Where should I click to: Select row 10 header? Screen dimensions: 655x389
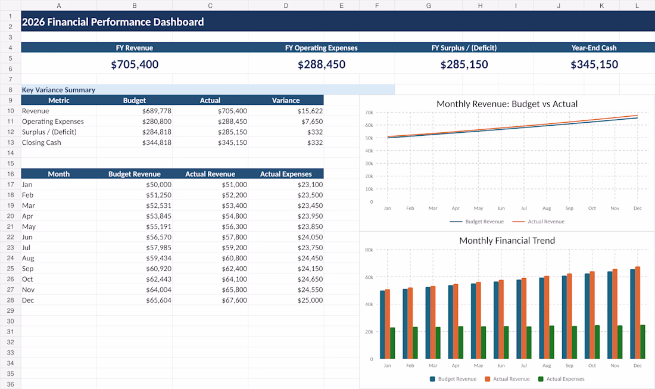click(x=11, y=111)
